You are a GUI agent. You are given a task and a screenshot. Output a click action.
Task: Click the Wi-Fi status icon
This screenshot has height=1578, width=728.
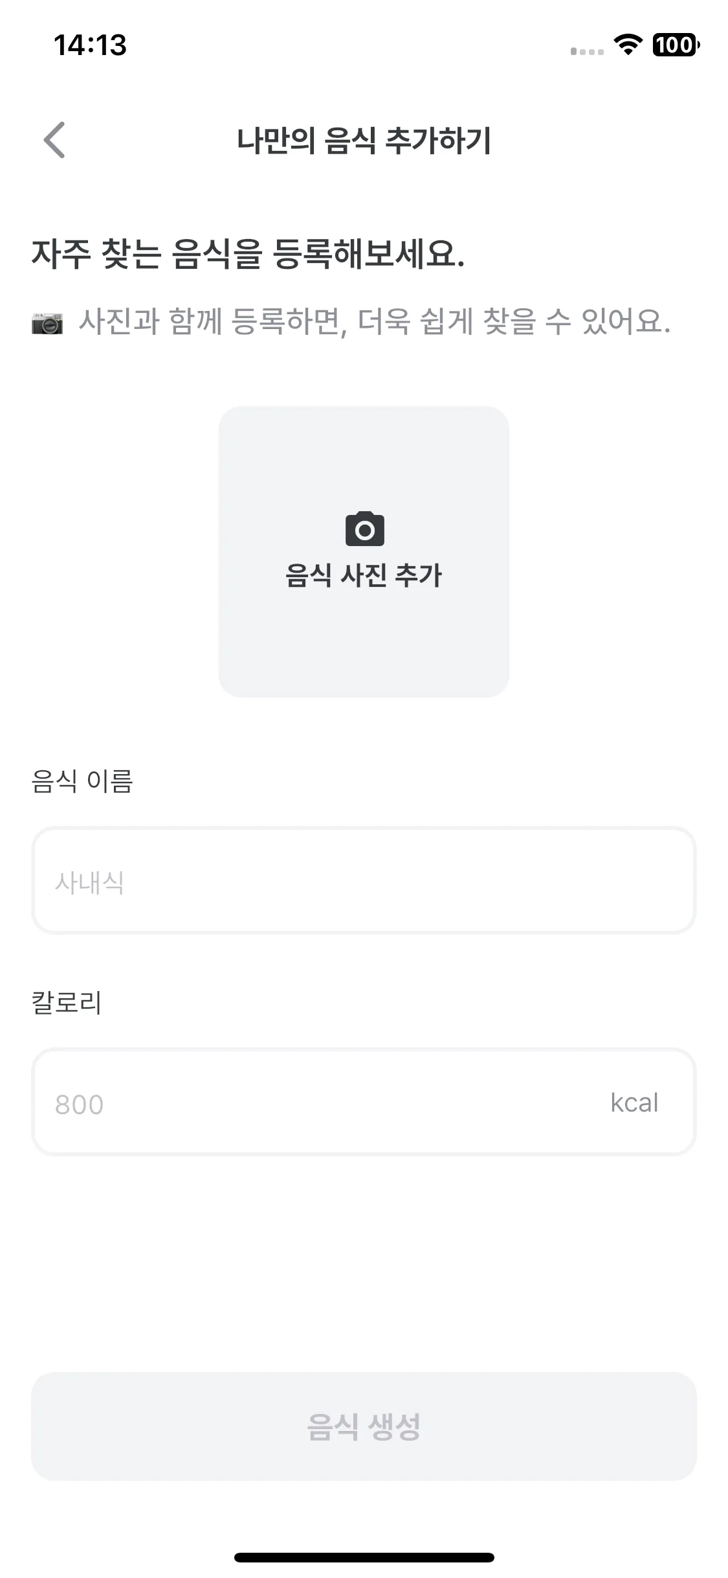point(627,45)
